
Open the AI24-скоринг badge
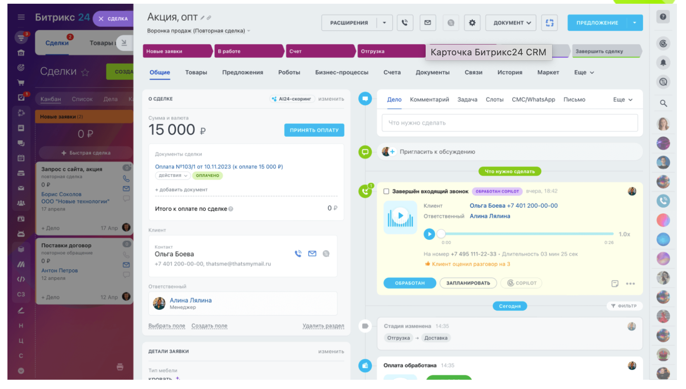pos(292,99)
